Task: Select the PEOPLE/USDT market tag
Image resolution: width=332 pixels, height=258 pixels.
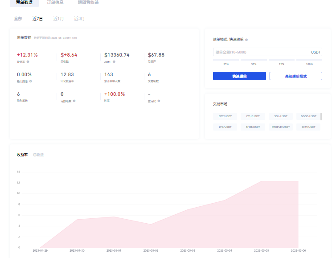Action: pos(281,127)
